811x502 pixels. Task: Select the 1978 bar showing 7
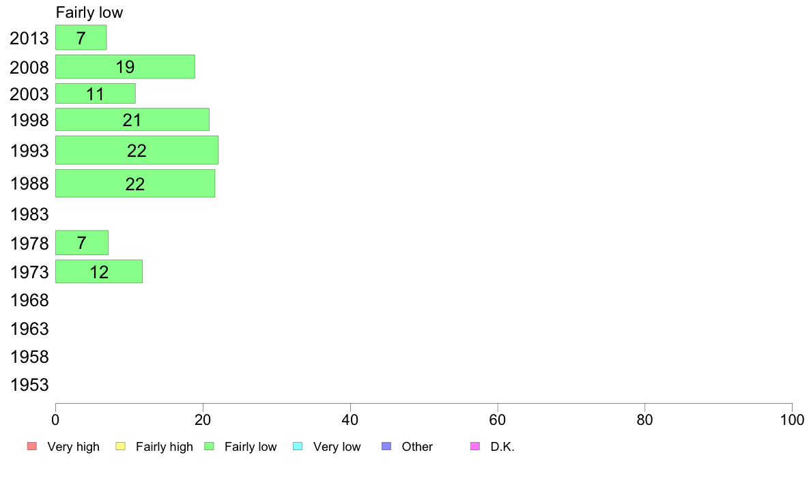82,242
